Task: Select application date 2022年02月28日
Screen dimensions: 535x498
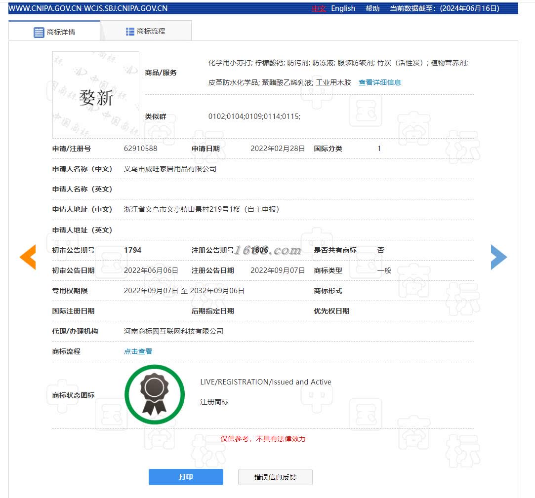Action: pyautogui.click(x=278, y=149)
